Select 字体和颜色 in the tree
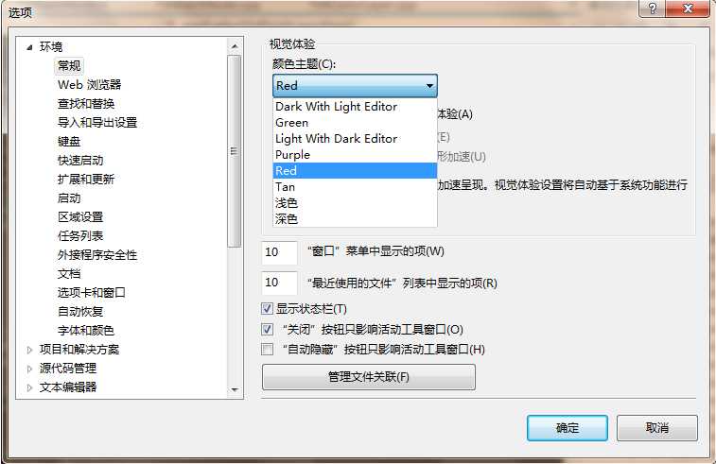The width and height of the screenshot is (716, 464). pyautogui.click(x=86, y=331)
